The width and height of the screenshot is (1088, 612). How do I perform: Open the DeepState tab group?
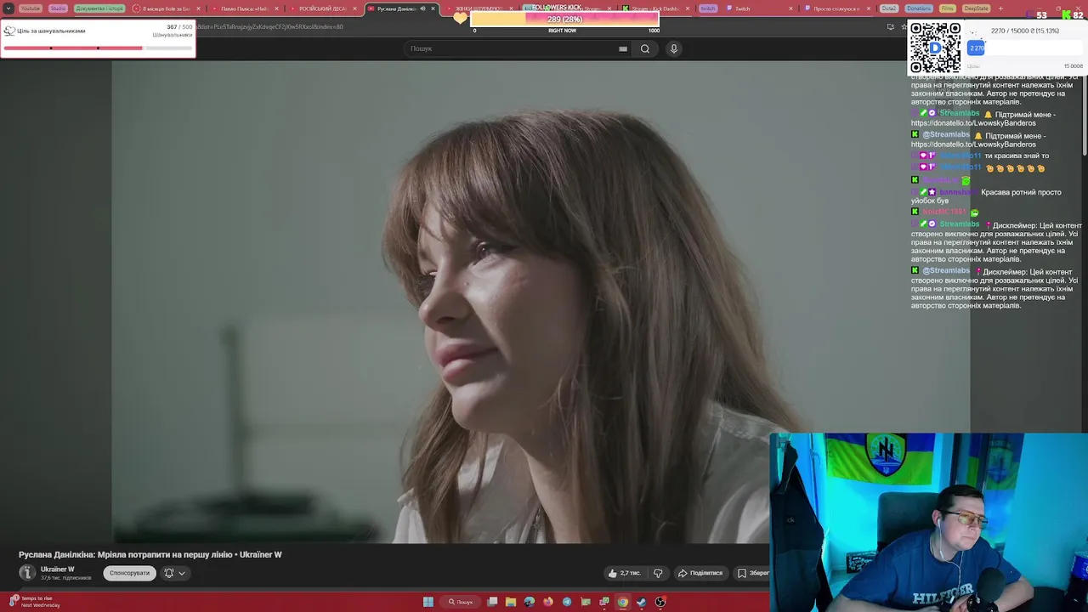click(976, 8)
